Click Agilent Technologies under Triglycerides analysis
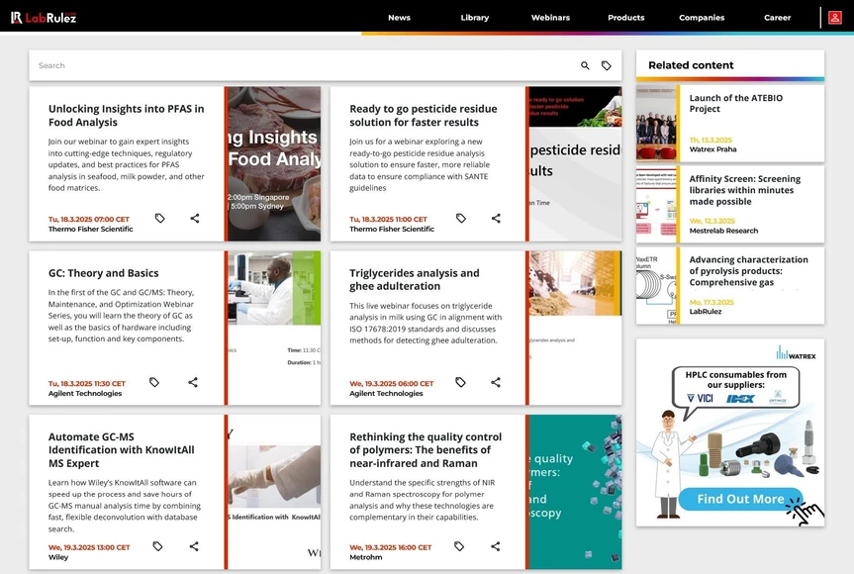The height and width of the screenshot is (574, 854). coord(386,393)
